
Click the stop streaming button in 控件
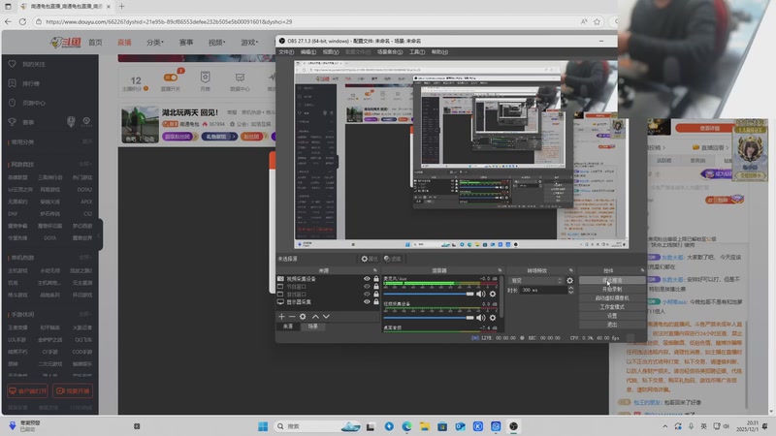point(612,280)
